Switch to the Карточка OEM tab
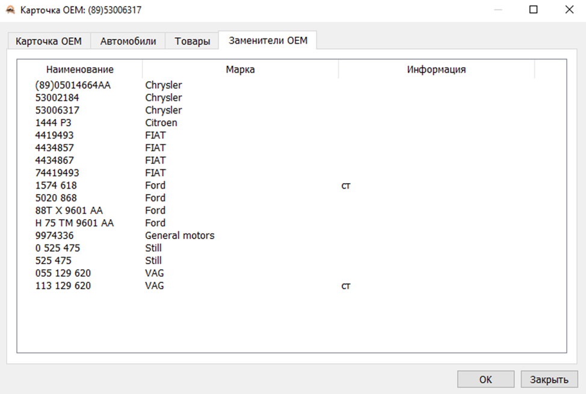The height and width of the screenshot is (394, 586). (x=49, y=41)
